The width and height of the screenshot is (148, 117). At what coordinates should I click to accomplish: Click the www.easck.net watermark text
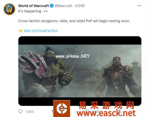(x=106, y=113)
